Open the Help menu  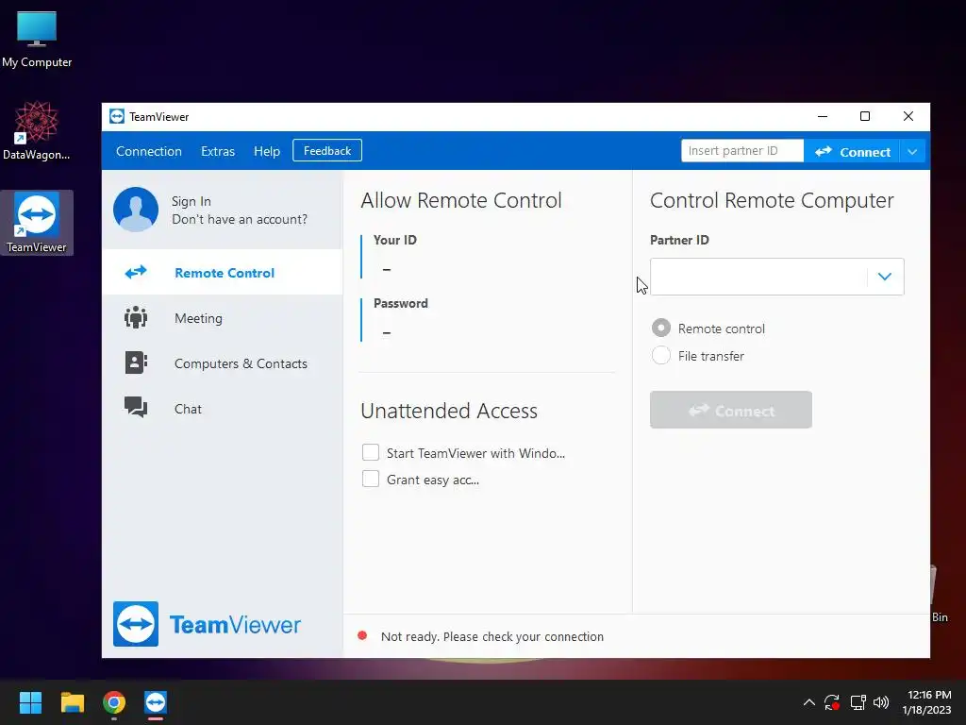click(267, 151)
